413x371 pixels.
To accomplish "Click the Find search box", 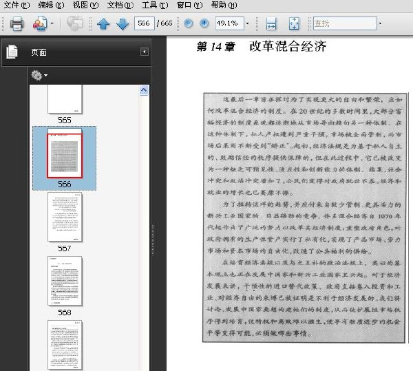I will coord(345,23).
